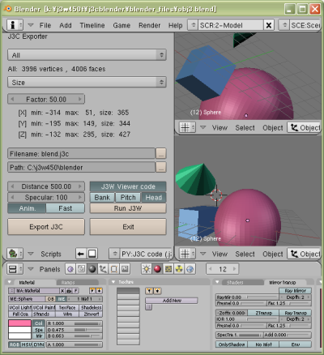324x355 pixels.
Task: Click the J3W Viewer code button
Action: [128, 186]
